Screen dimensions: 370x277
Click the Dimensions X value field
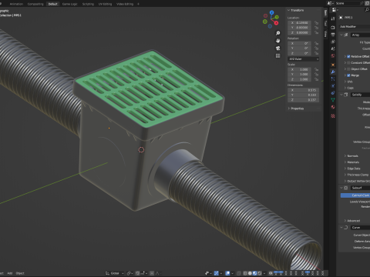(x=304, y=90)
